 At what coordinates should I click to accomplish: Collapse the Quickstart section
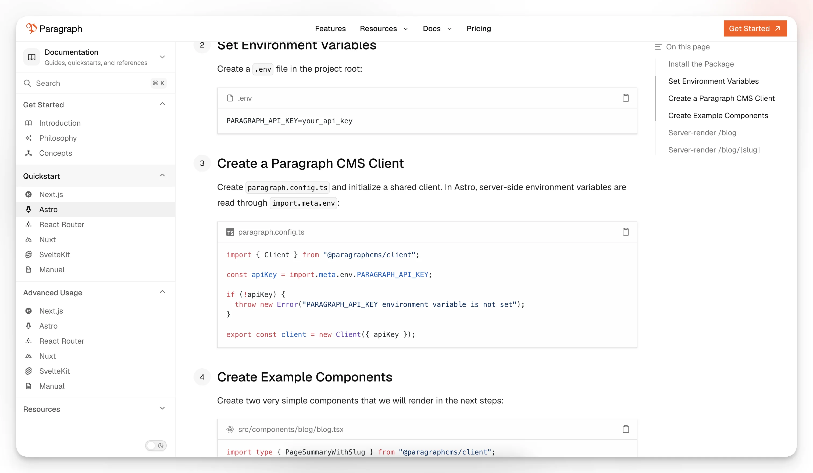click(162, 175)
